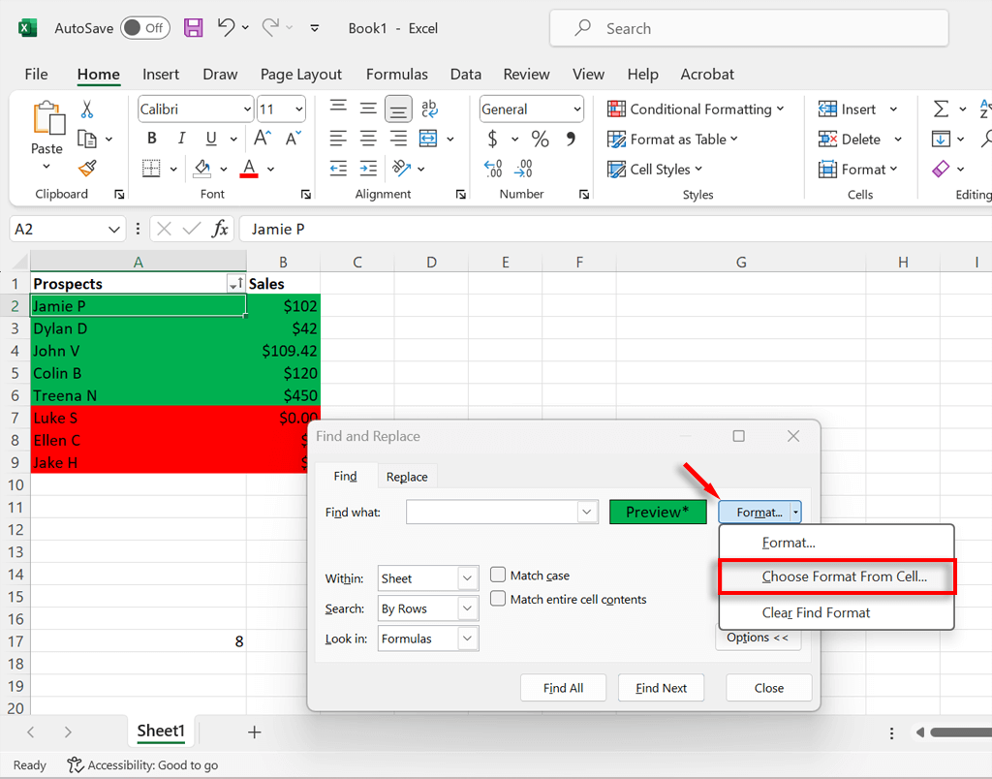Click the Format Painter brush icon
The image size is (992, 779).
[x=87, y=169]
